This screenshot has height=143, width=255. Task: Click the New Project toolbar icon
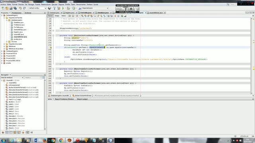pos(7,8)
